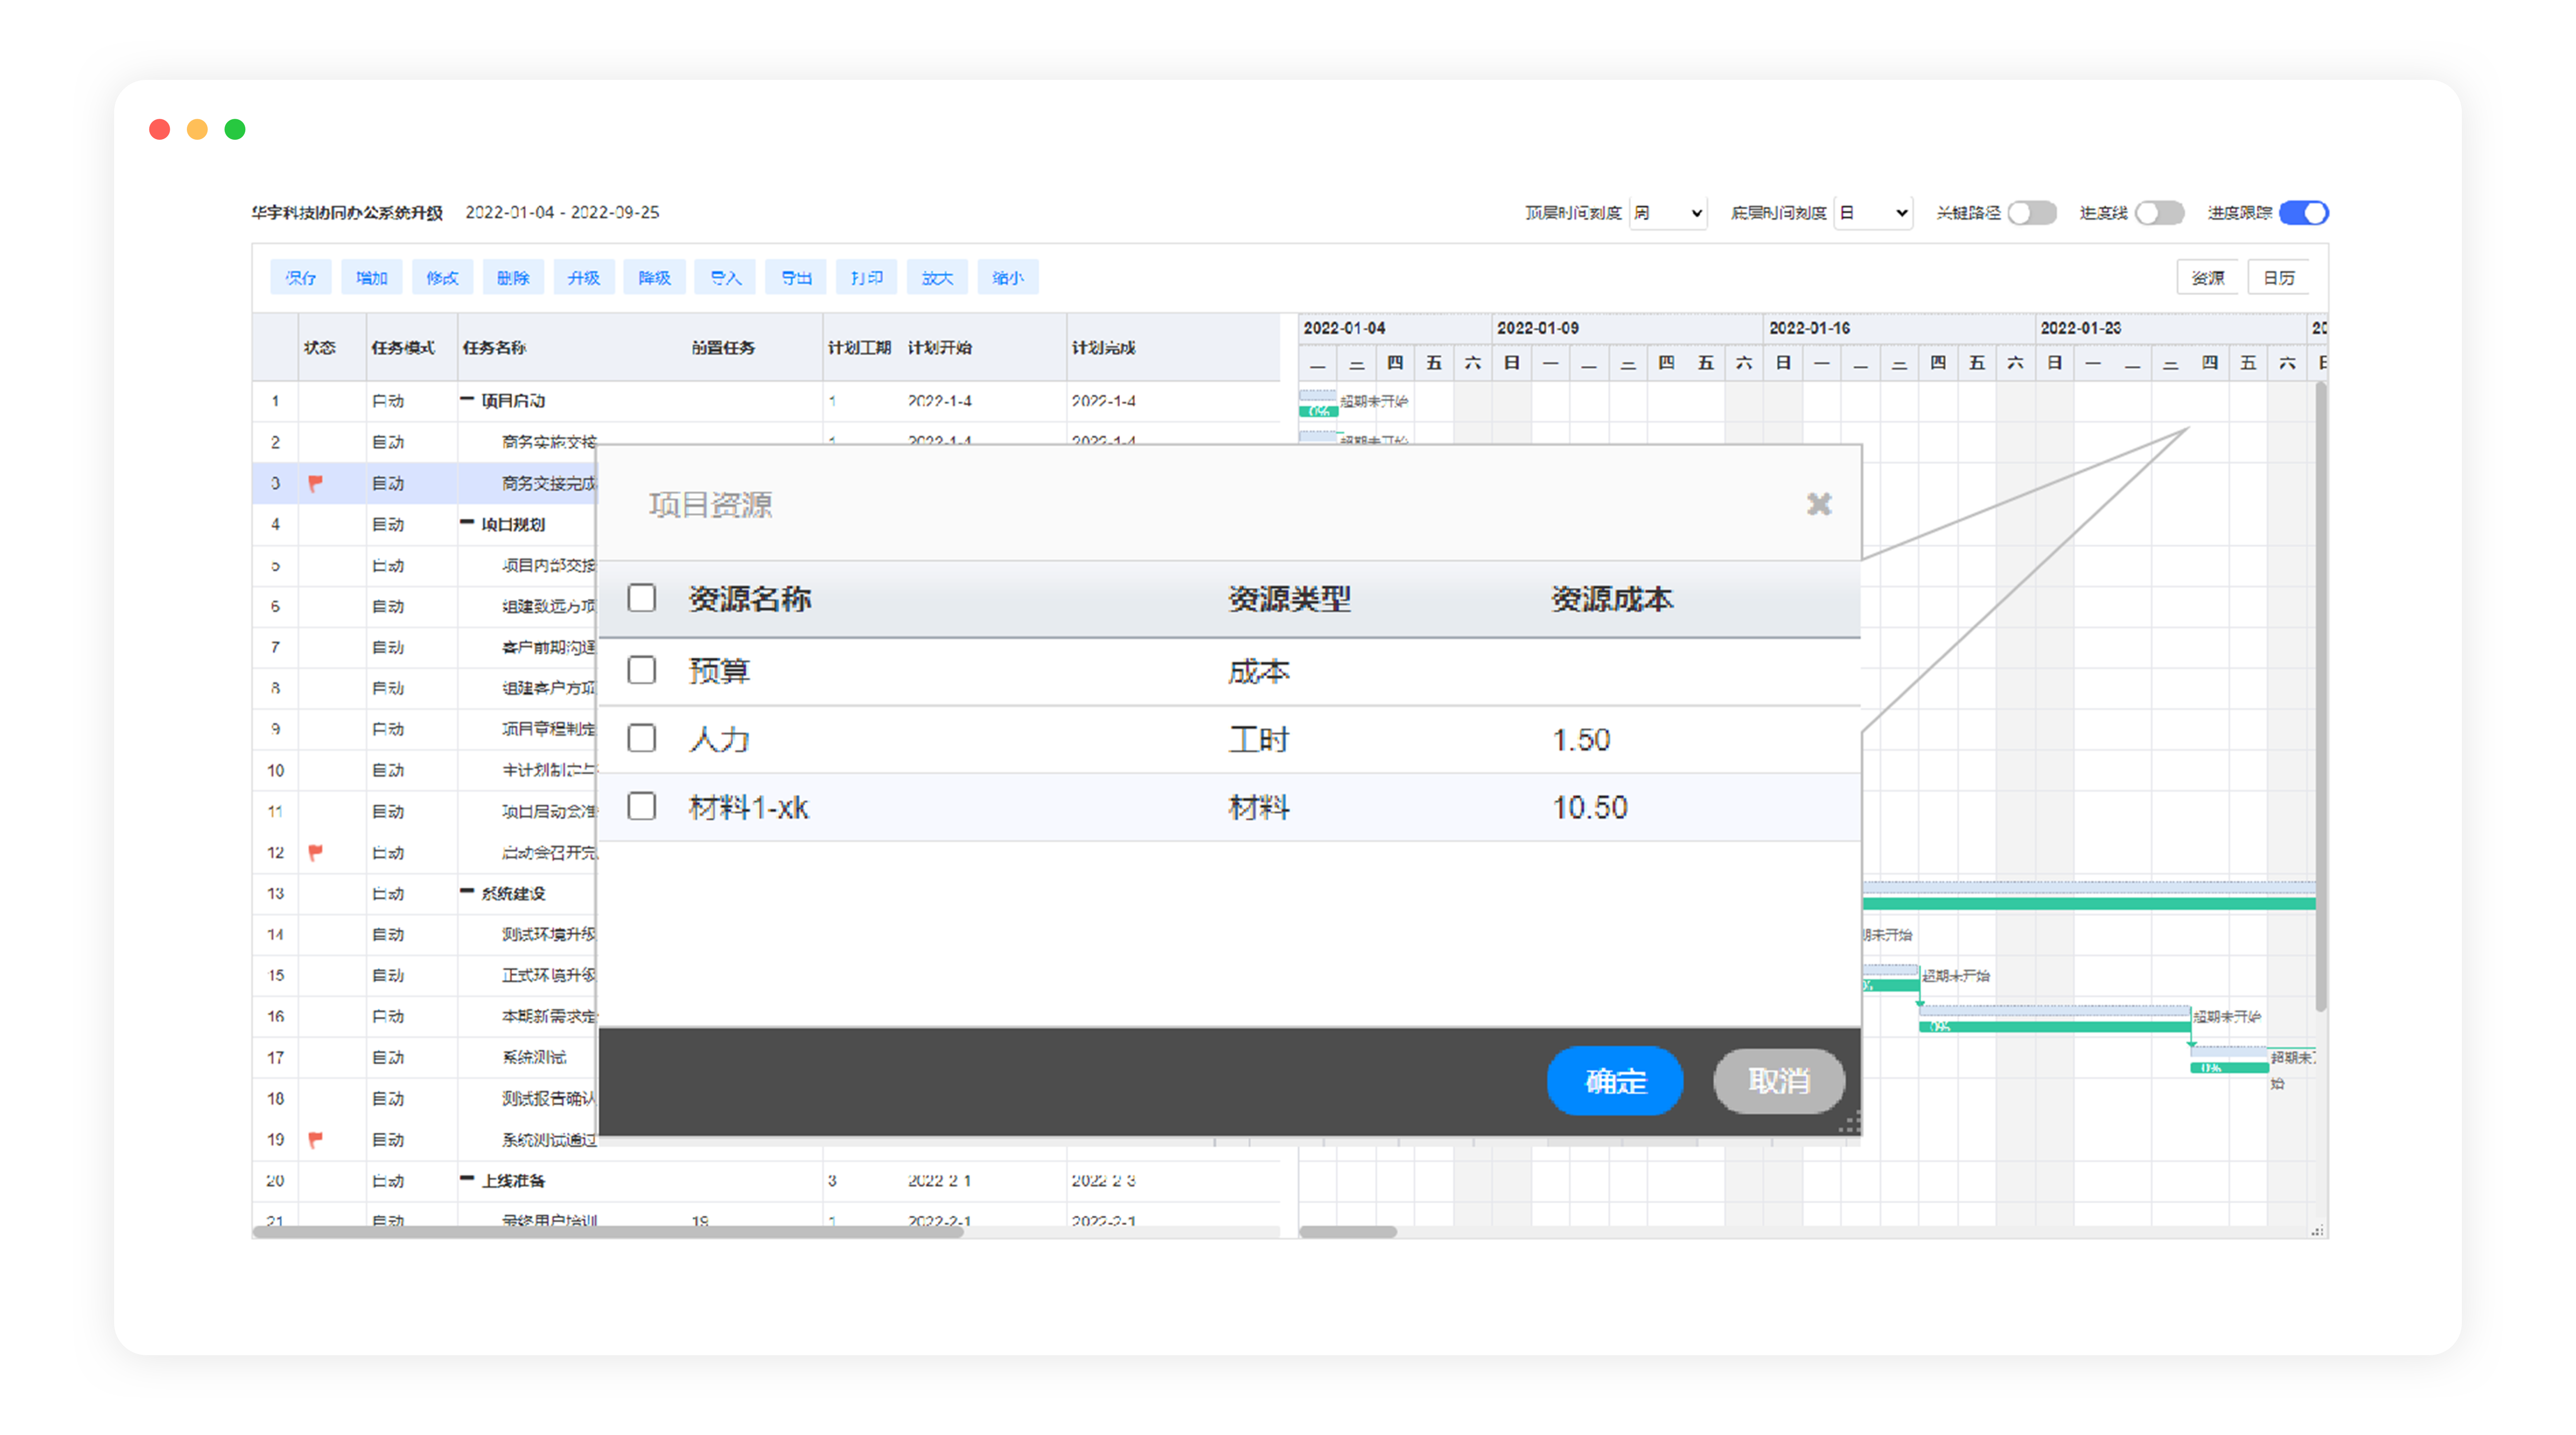This screenshot has width=2576, height=1435.
Task: Click the 删除 toolbar button
Action: coord(513,278)
